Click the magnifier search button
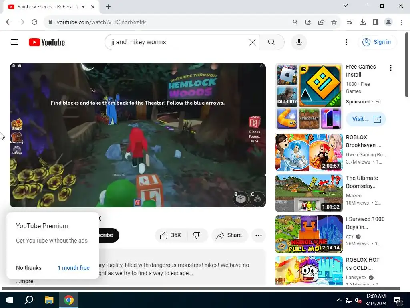 click(x=272, y=42)
